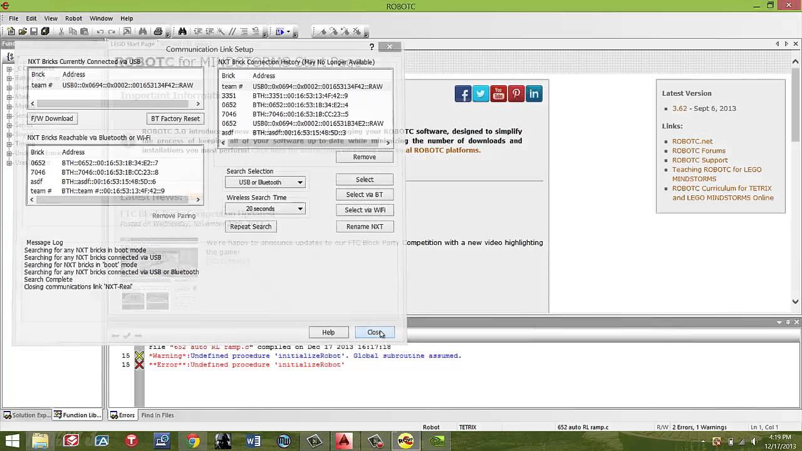Open Microsoft Word from the taskbar
Image resolution: width=802 pixels, height=451 pixels.
tap(253, 441)
